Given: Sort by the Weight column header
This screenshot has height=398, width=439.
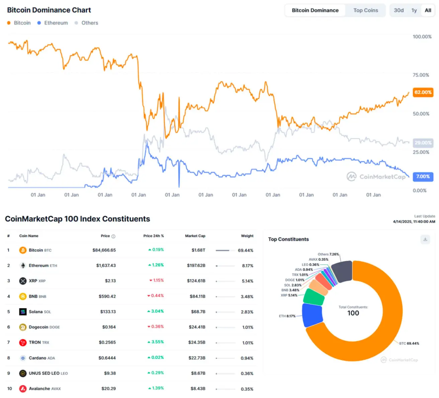Looking at the screenshot, I should coord(247,236).
